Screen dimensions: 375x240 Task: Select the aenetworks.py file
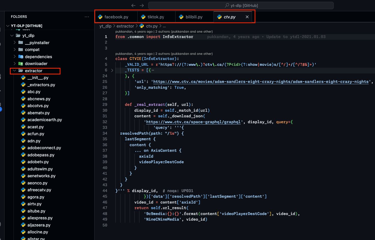click(41, 176)
